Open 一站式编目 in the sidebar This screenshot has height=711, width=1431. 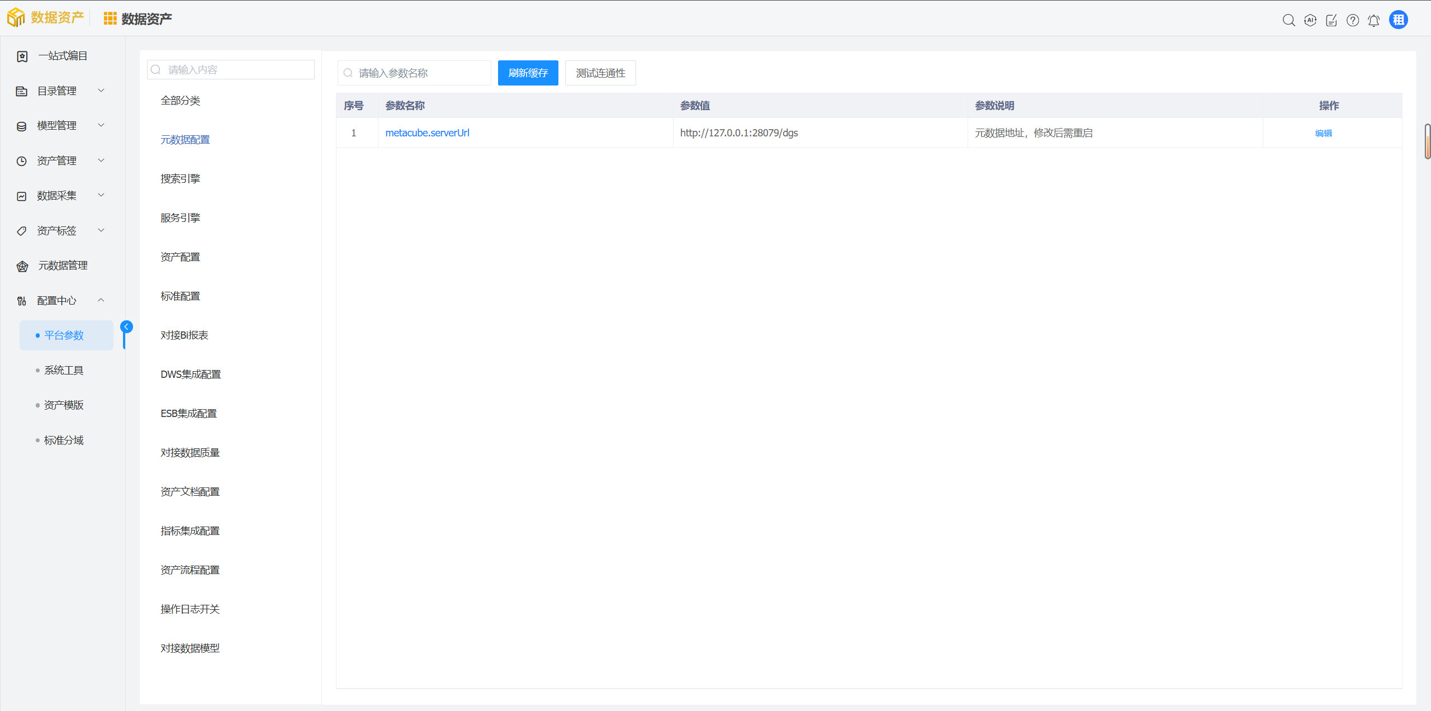[x=62, y=56]
